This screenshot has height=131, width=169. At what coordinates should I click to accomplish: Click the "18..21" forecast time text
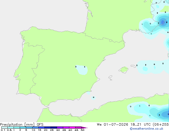pyautogui.click(x=136, y=125)
